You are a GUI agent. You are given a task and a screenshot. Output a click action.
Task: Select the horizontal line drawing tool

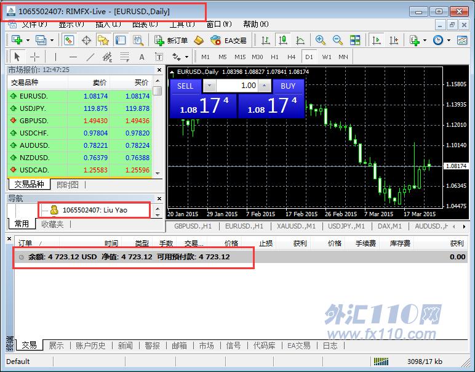(73, 57)
